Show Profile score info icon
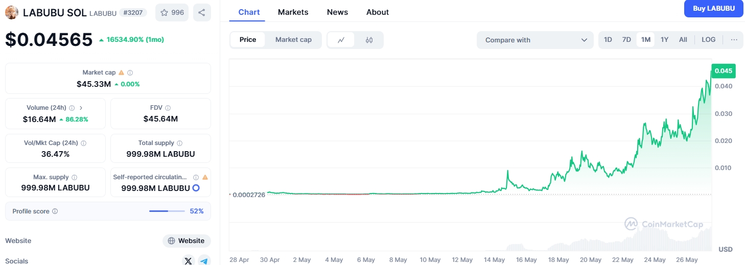The width and height of the screenshot is (745, 265). pyautogui.click(x=55, y=211)
